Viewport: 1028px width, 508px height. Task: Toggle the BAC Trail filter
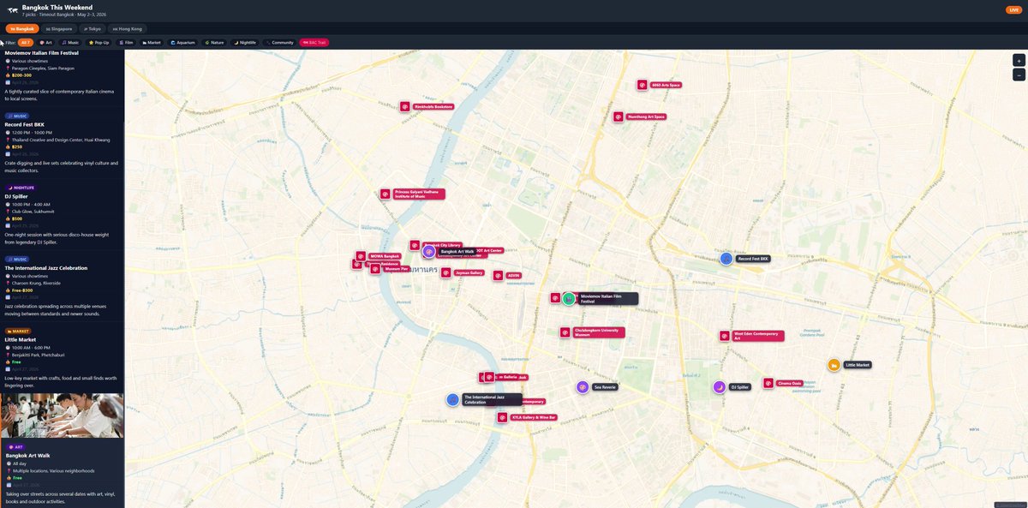tap(314, 42)
